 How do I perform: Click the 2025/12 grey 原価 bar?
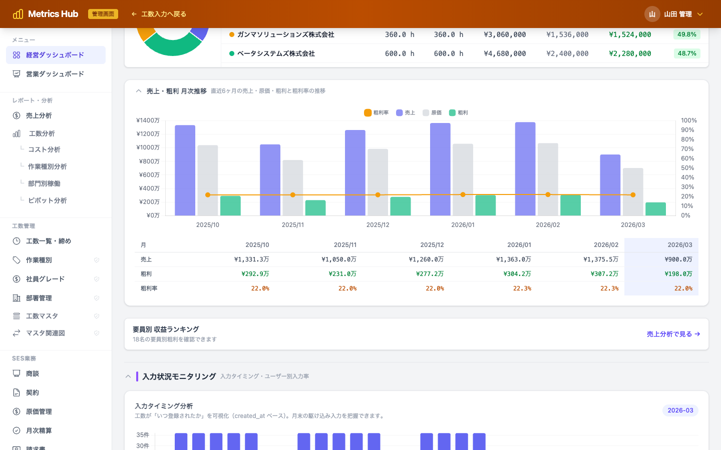click(378, 182)
